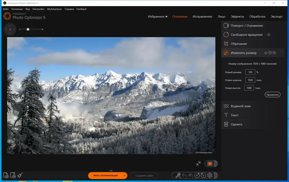289x182 pixels.
Task: Select the Свободное вращение rotate tool
Action: point(247,35)
